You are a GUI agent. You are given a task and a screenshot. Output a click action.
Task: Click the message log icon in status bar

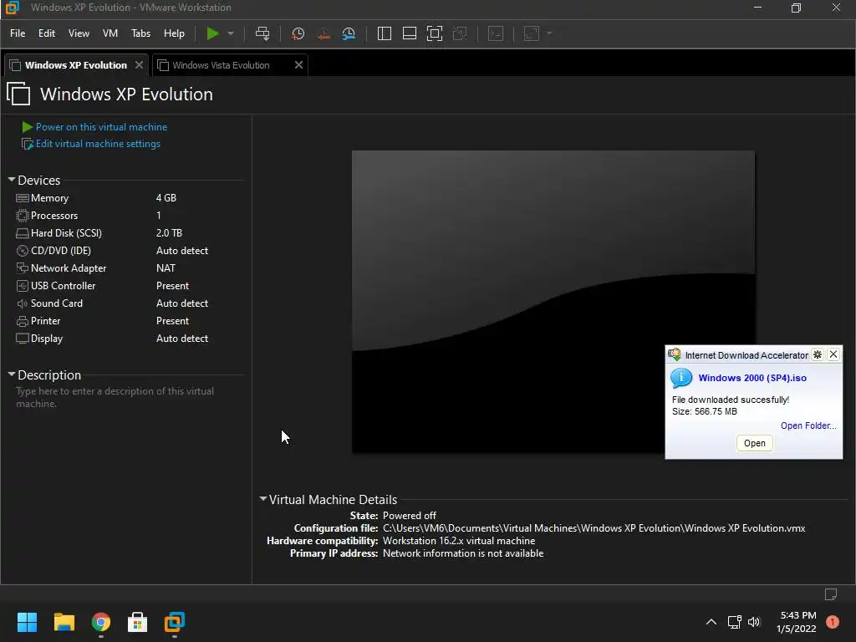[830, 594]
